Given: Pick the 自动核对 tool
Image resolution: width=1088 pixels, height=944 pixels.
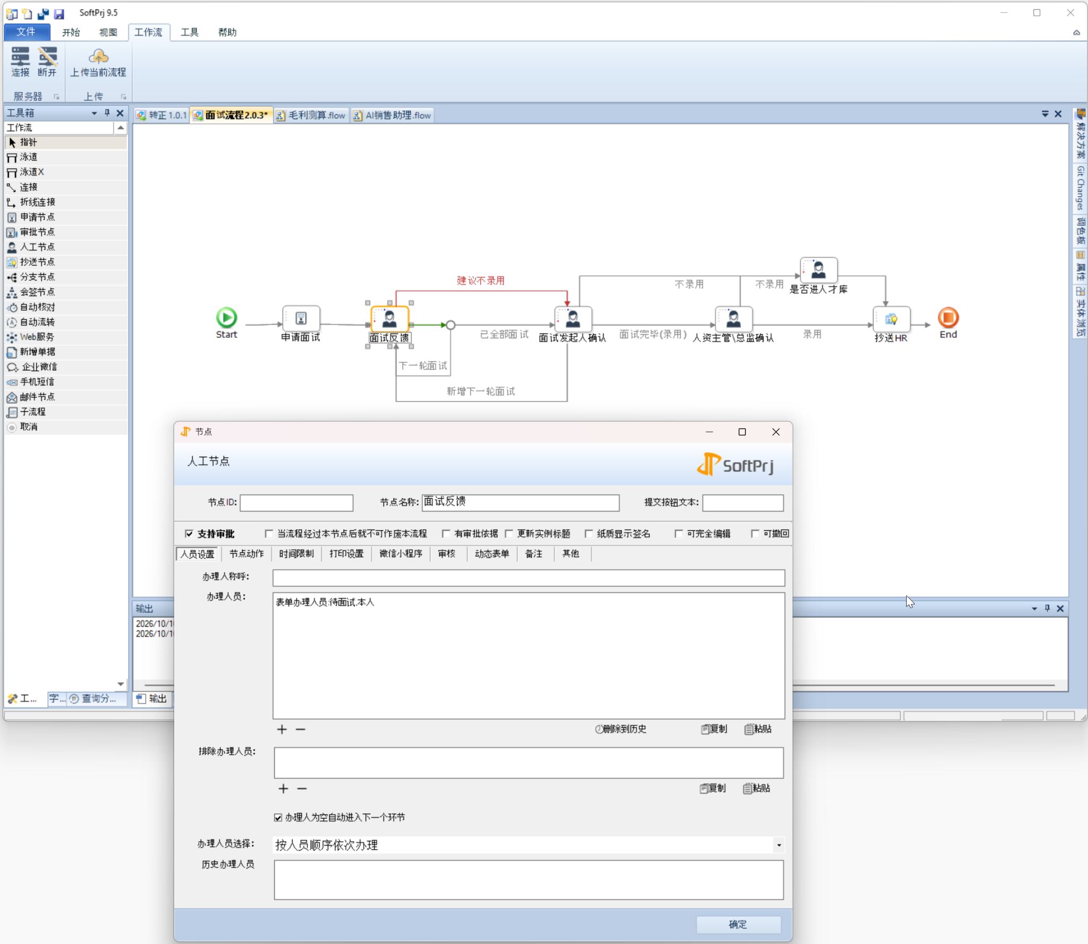Looking at the screenshot, I should (x=66, y=307).
